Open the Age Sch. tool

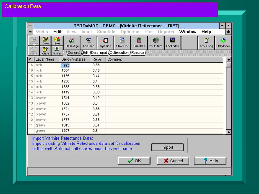point(105,43)
